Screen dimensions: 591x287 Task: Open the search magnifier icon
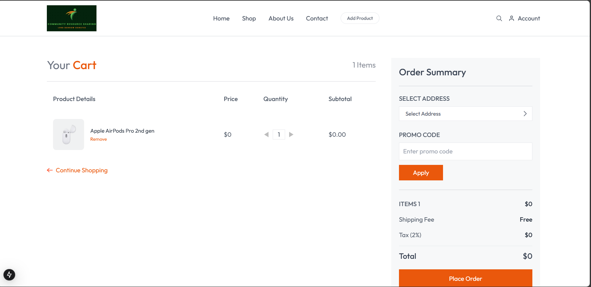coord(499,18)
